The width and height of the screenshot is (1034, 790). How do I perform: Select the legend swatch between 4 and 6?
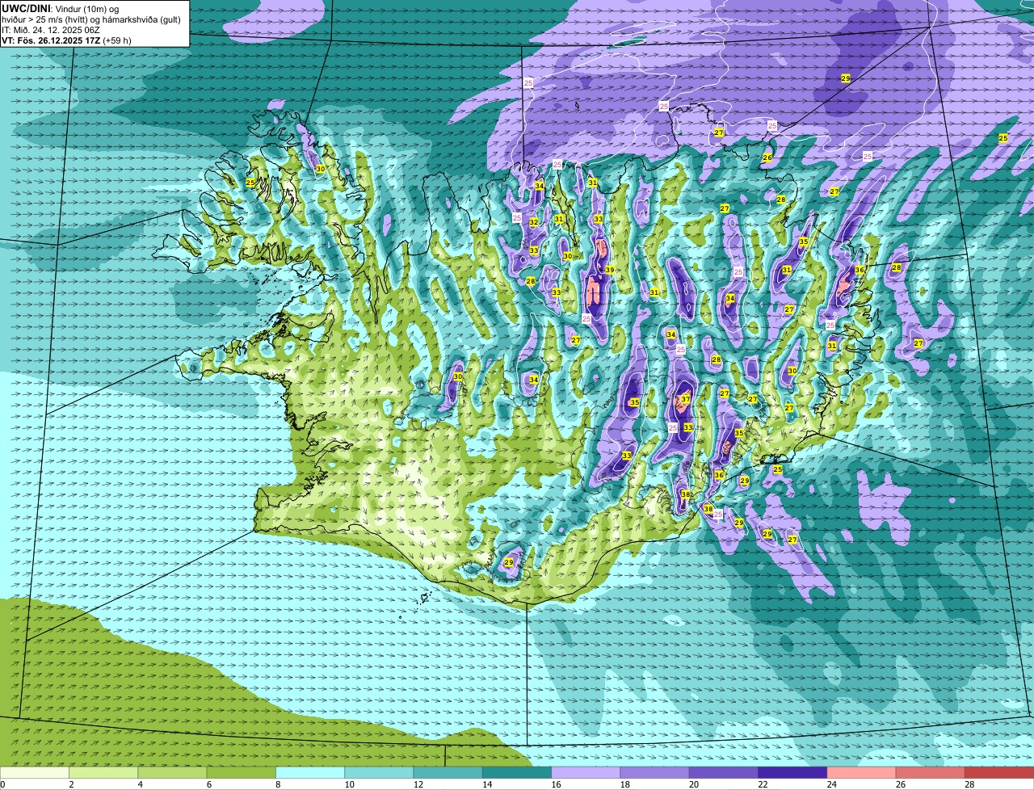point(172,773)
